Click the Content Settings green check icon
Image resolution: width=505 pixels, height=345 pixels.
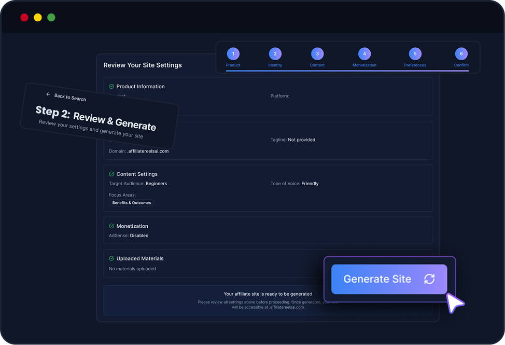(x=111, y=174)
